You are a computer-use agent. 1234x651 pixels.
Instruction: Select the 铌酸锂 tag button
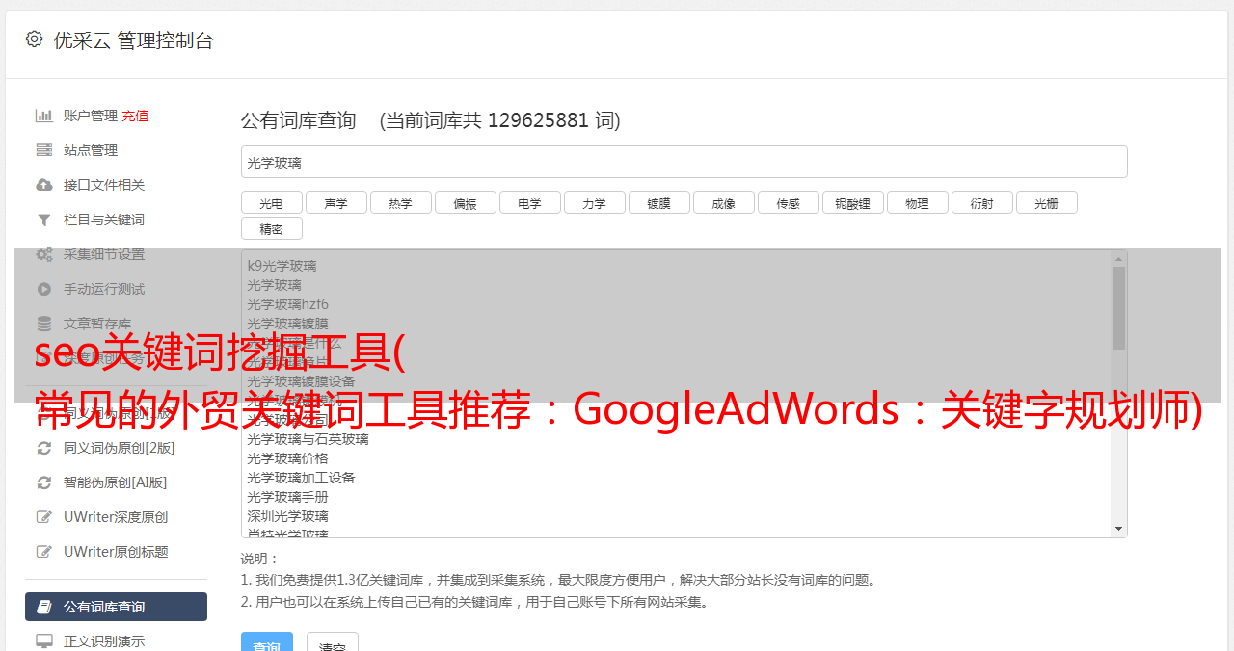852,202
